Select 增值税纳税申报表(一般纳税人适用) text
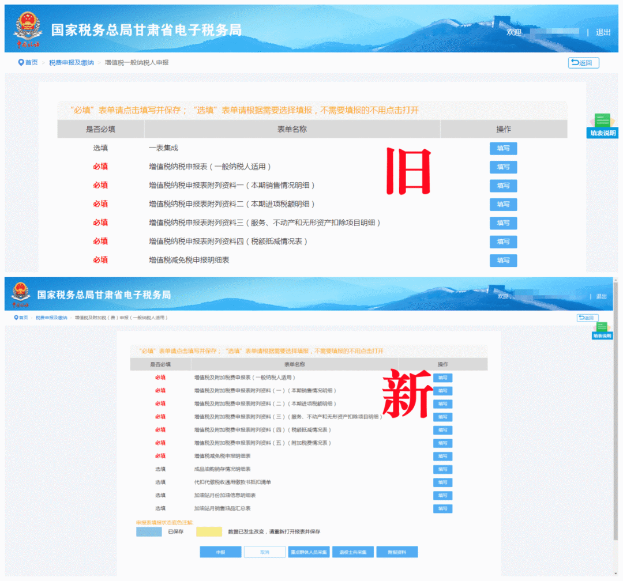This screenshot has width=623, height=581. point(210,167)
